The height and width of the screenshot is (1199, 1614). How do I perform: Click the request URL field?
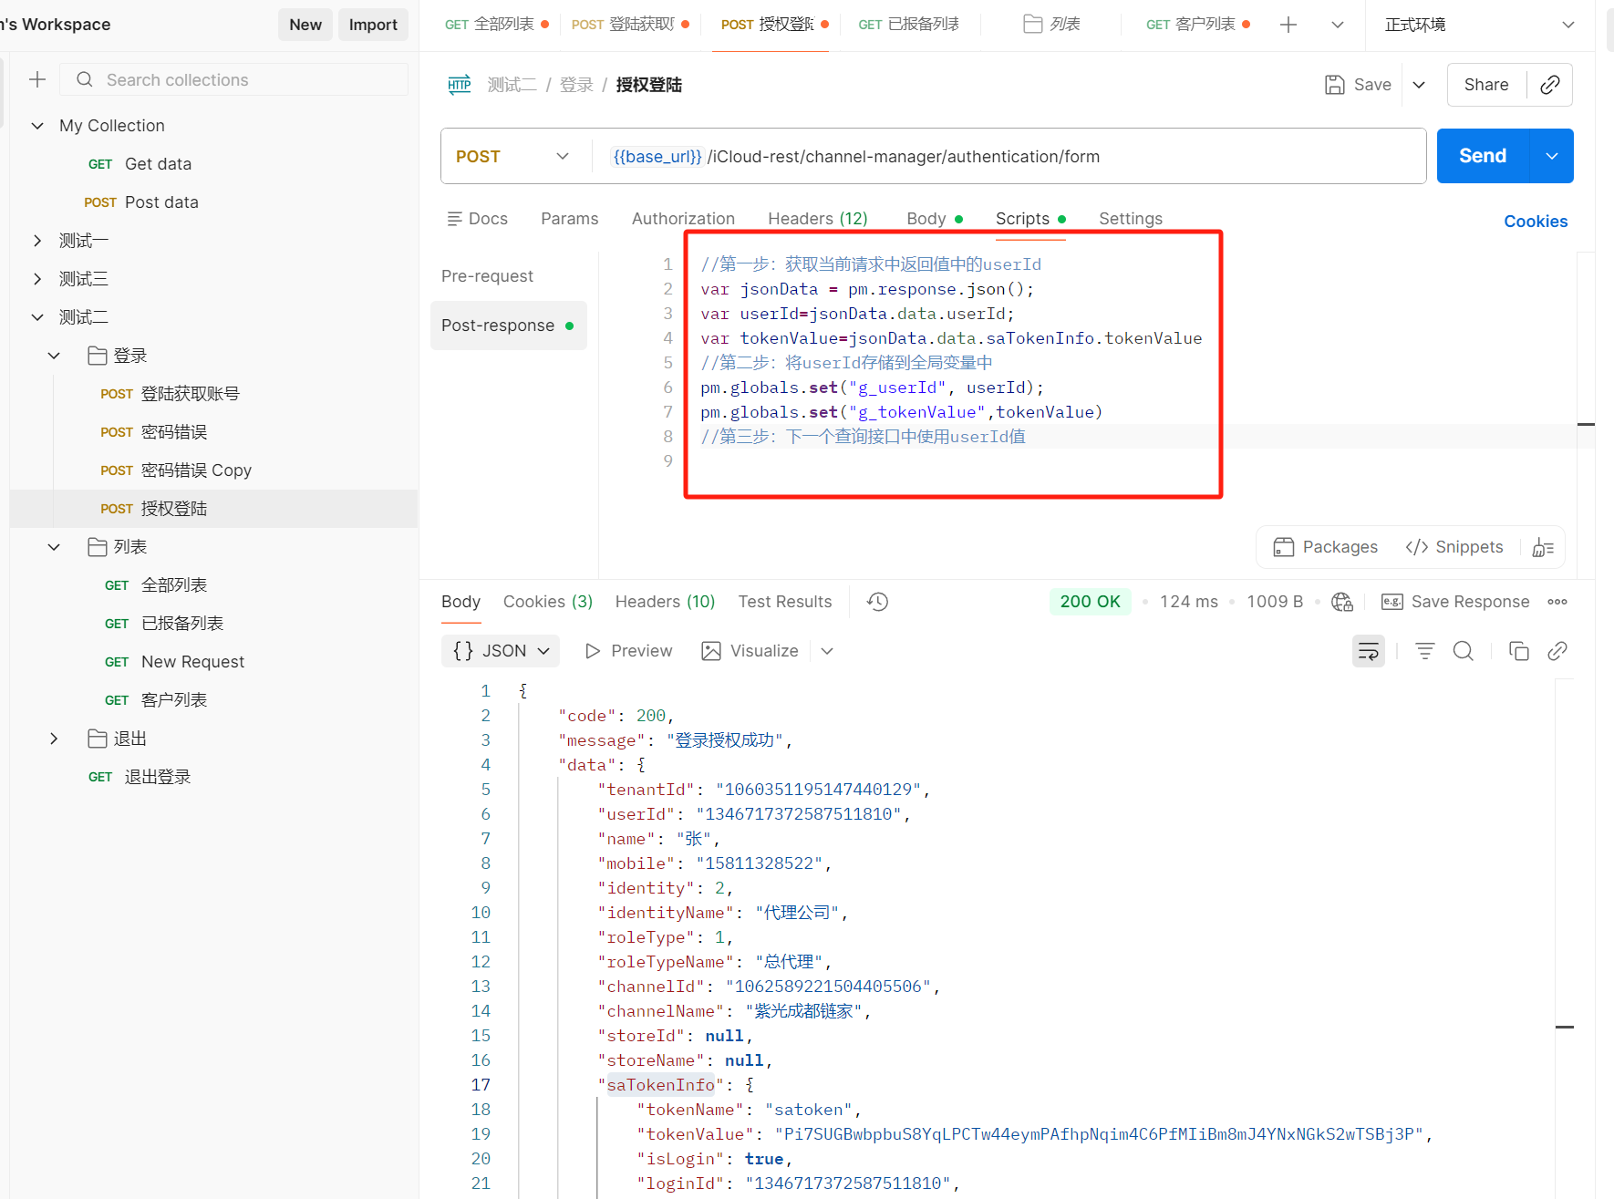click(x=1008, y=157)
